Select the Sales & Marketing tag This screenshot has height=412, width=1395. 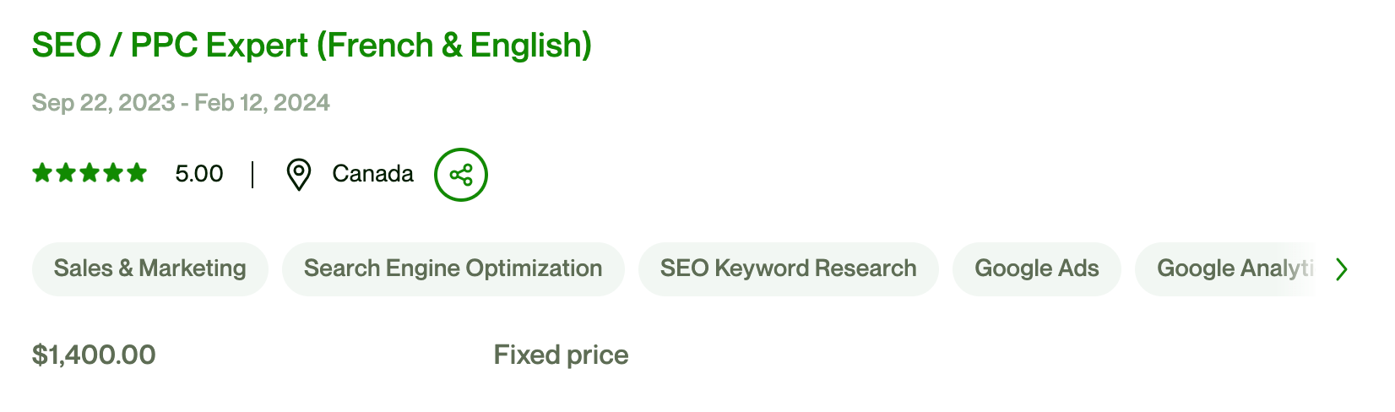[150, 269]
